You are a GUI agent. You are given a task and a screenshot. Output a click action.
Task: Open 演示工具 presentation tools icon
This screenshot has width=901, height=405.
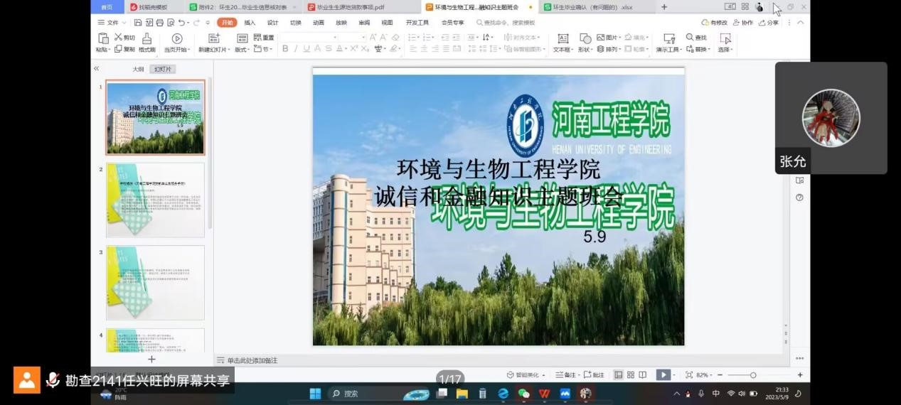(x=670, y=38)
